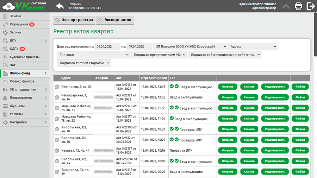The image size is (317, 178).
Task: Open Подписан собственником/потребителем dropdown
Action: click(x=225, y=55)
